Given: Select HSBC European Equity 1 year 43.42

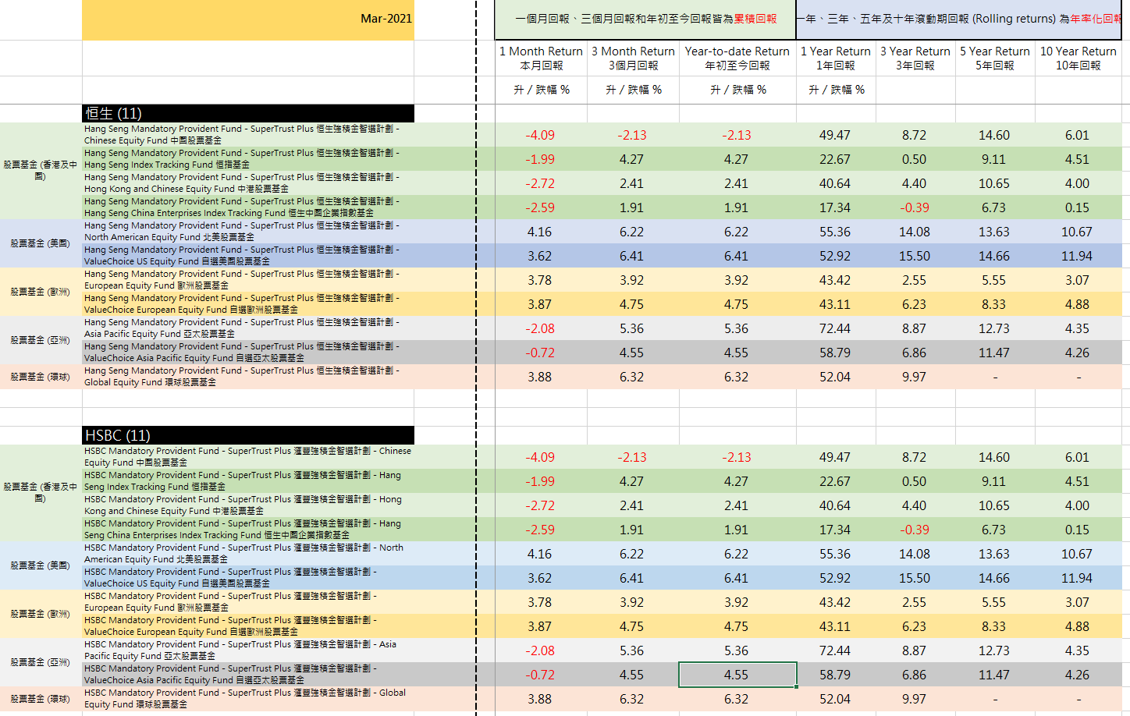Looking at the screenshot, I should [x=836, y=602].
